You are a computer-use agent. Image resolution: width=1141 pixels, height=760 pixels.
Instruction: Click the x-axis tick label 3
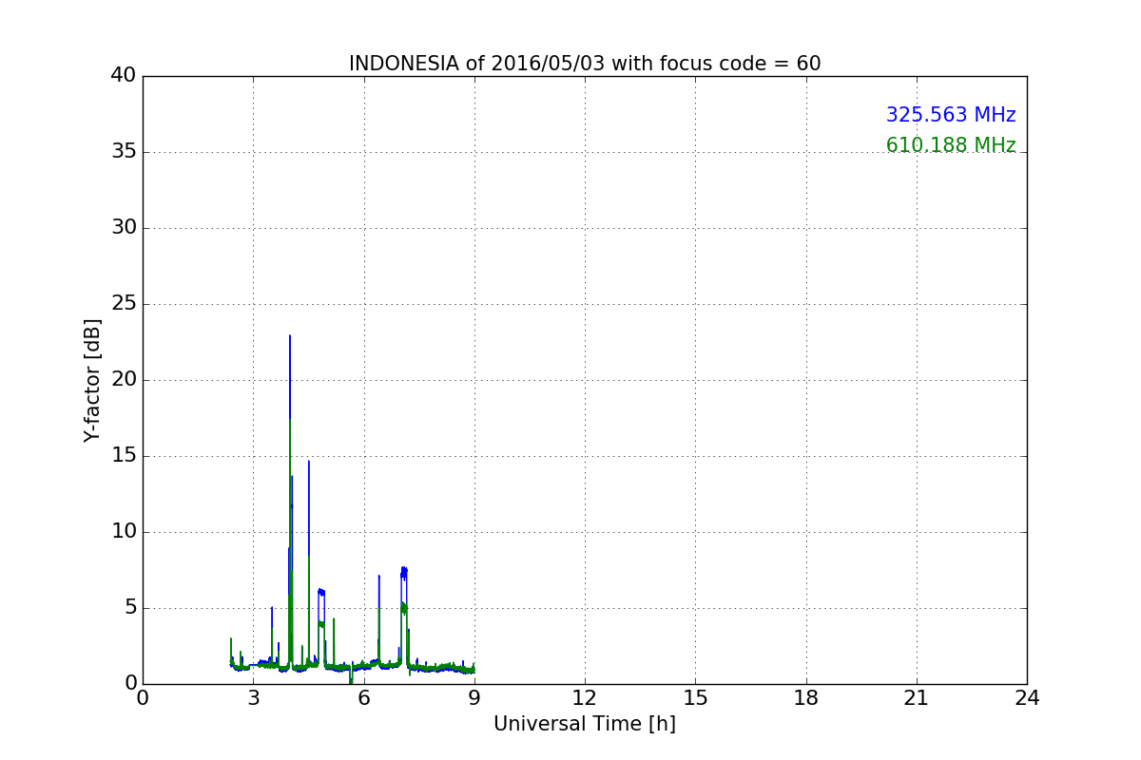click(x=253, y=697)
